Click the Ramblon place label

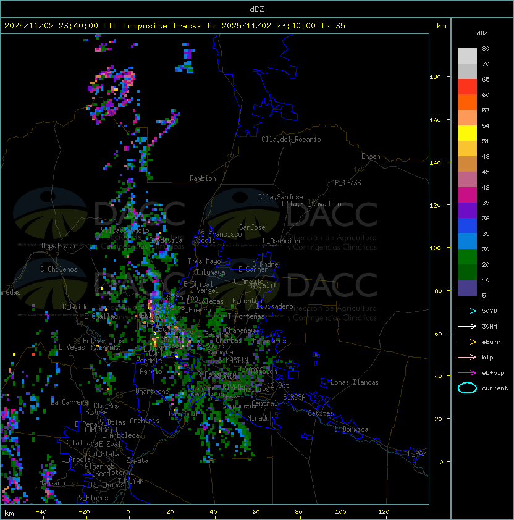point(203,178)
